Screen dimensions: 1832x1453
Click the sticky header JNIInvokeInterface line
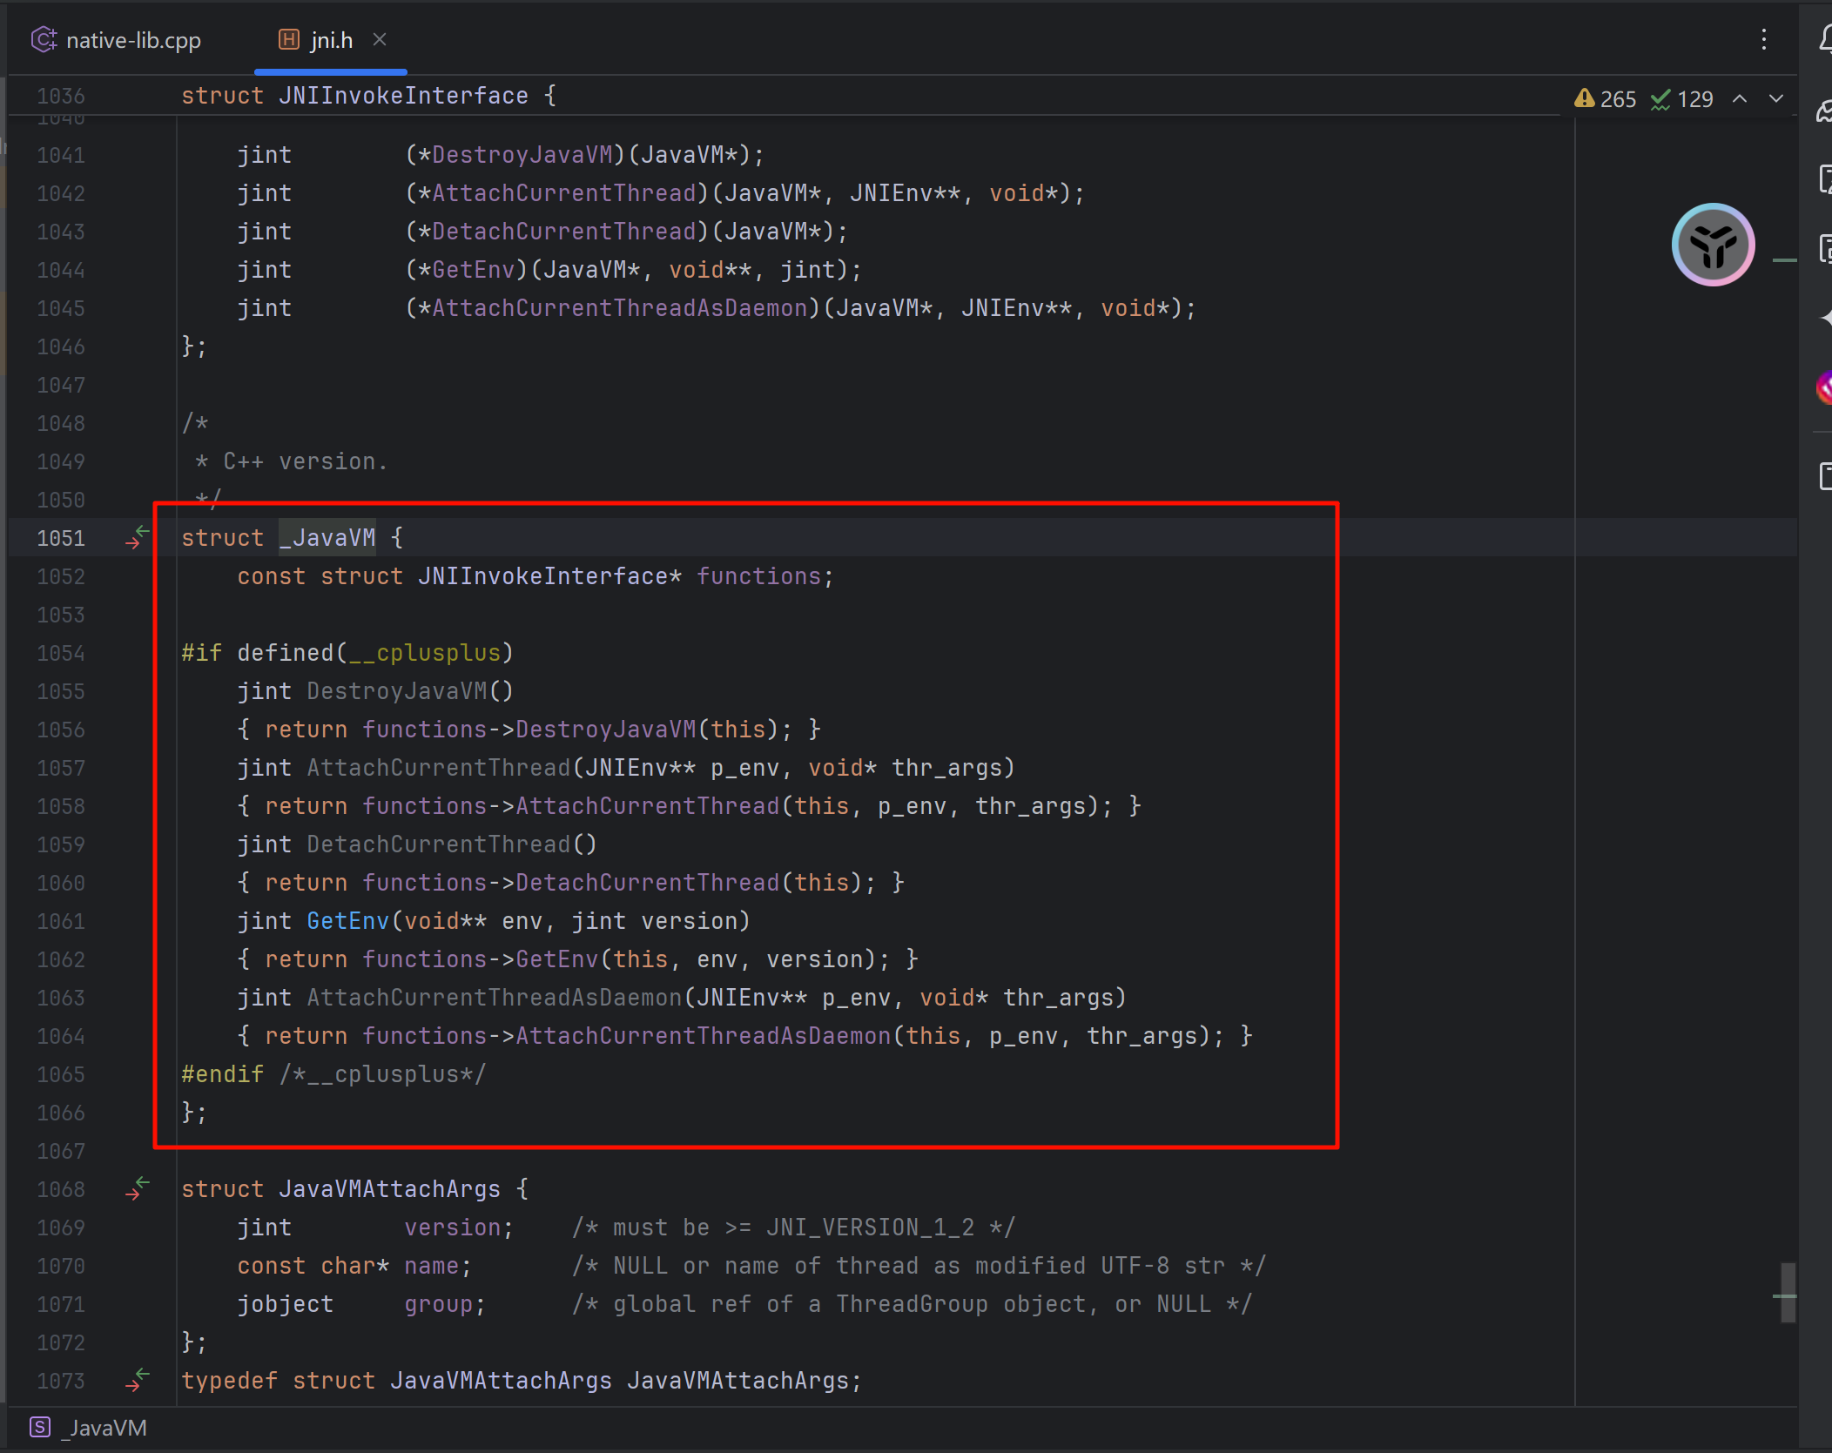point(402,96)
